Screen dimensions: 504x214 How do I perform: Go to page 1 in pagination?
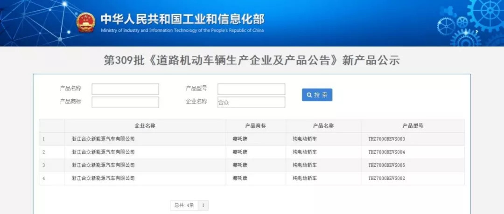[x=203, y=205]
